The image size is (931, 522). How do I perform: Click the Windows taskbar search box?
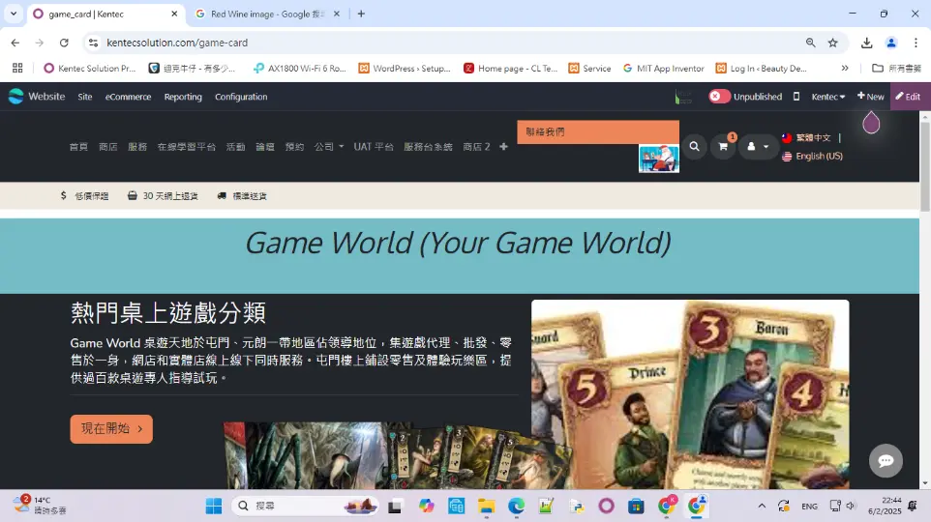pos(305,506)
